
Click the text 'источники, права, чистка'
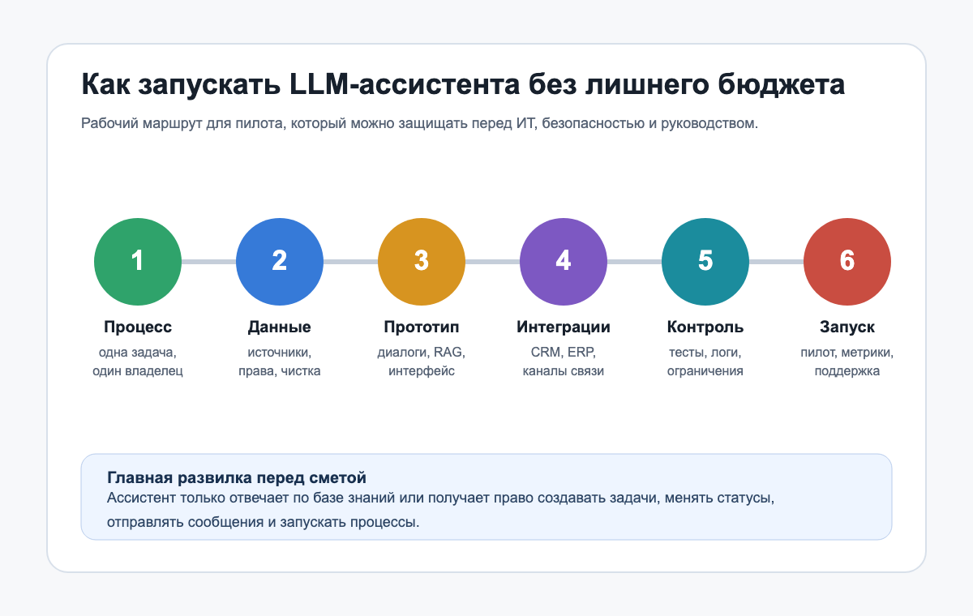point(280,362)
